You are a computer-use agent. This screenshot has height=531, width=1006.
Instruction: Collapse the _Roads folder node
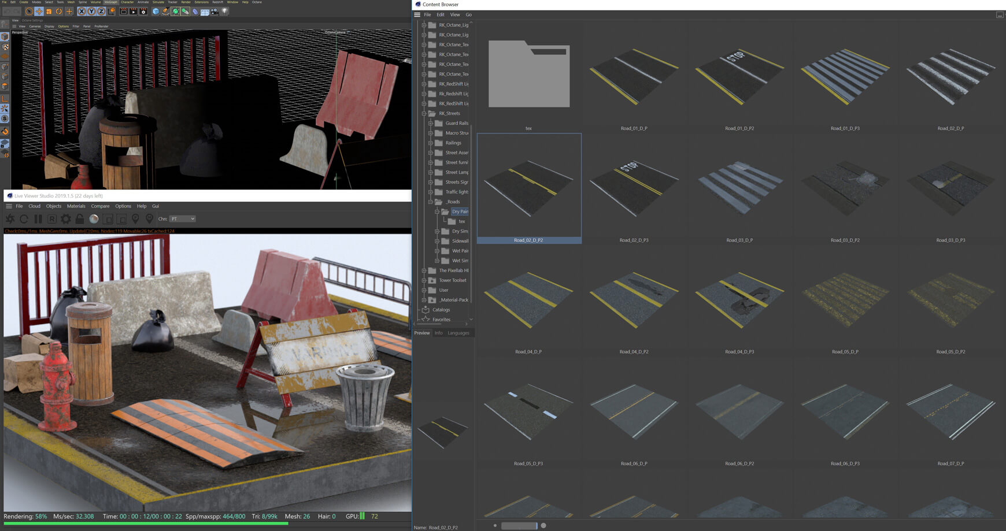pyautogui.click(x=430, y=202)
